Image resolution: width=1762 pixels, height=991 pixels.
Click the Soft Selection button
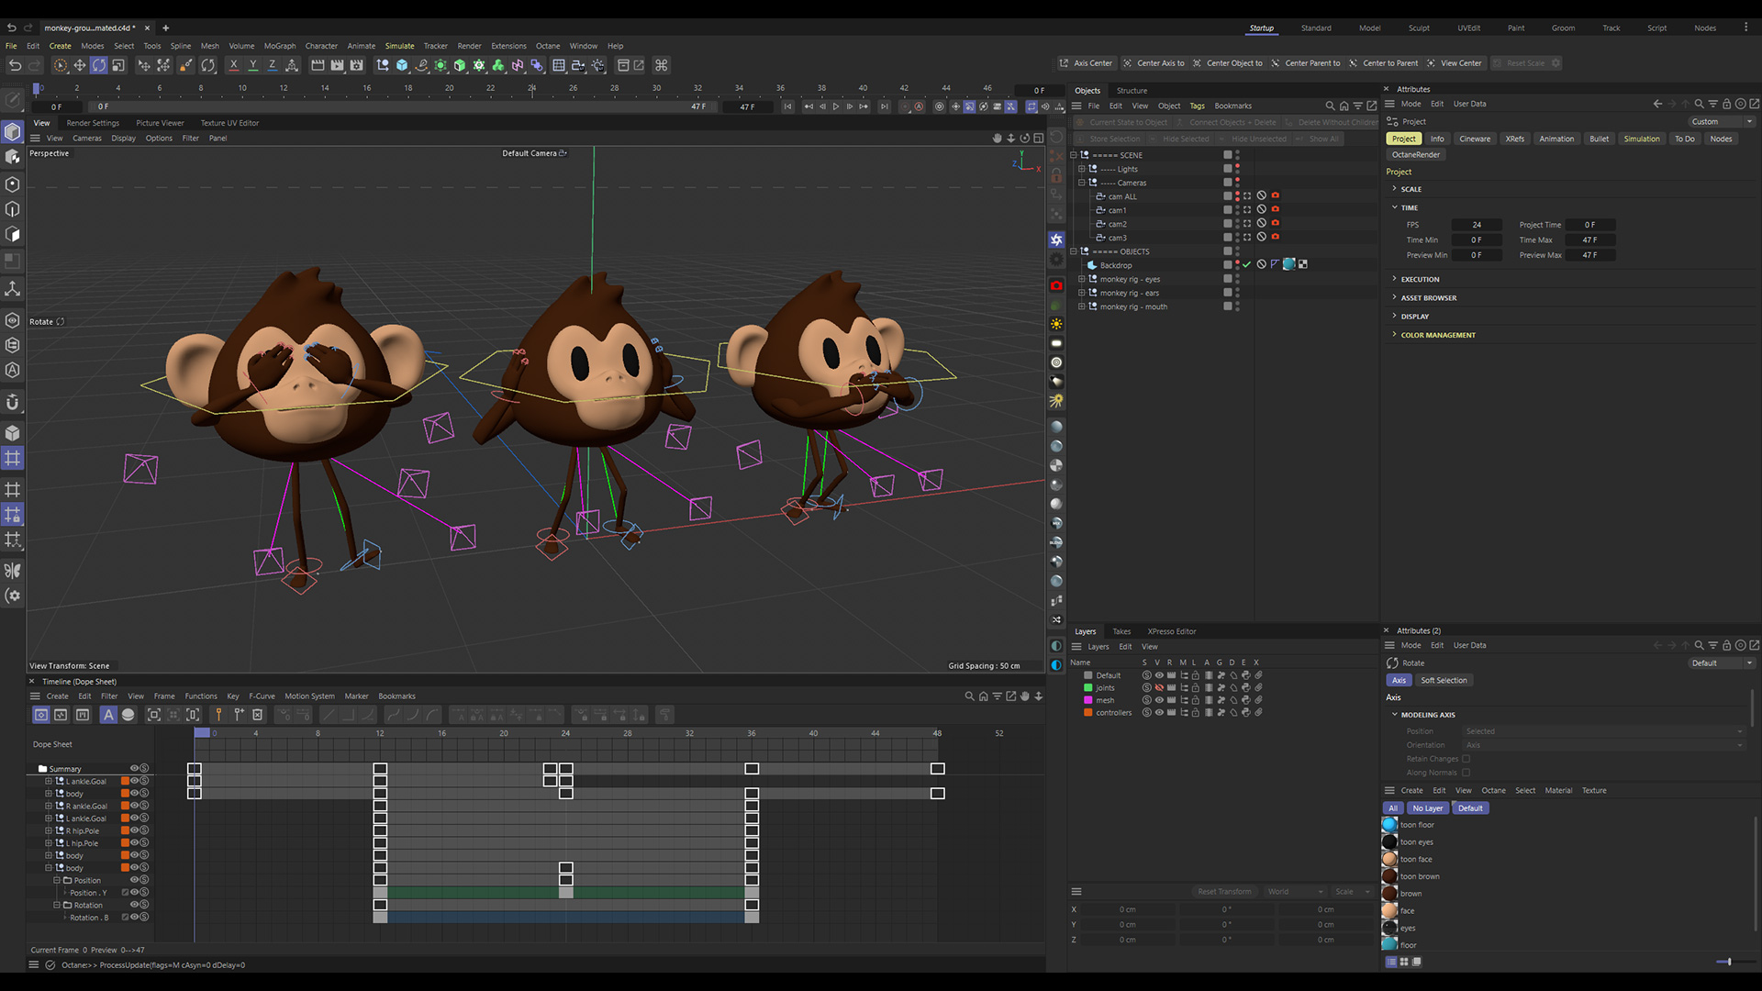pyautogui.click(x=1443, y=680)
